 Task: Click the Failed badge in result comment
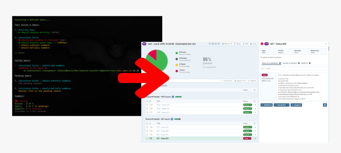coord(264,75)
